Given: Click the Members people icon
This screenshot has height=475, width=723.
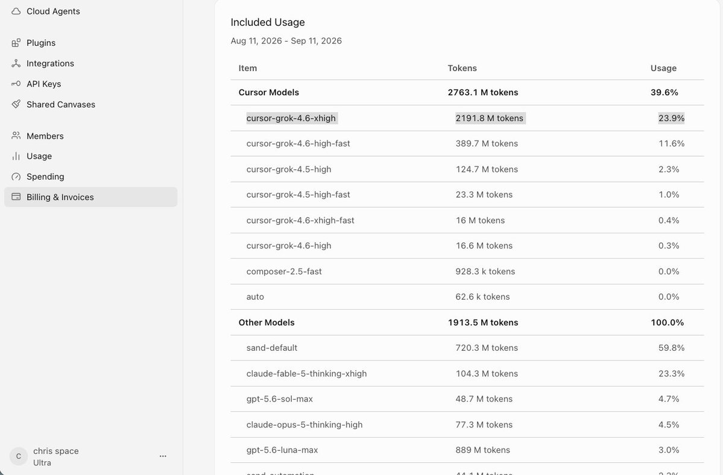Looking at the screenshot, I should pyautogui.click(x=16, y=136).
